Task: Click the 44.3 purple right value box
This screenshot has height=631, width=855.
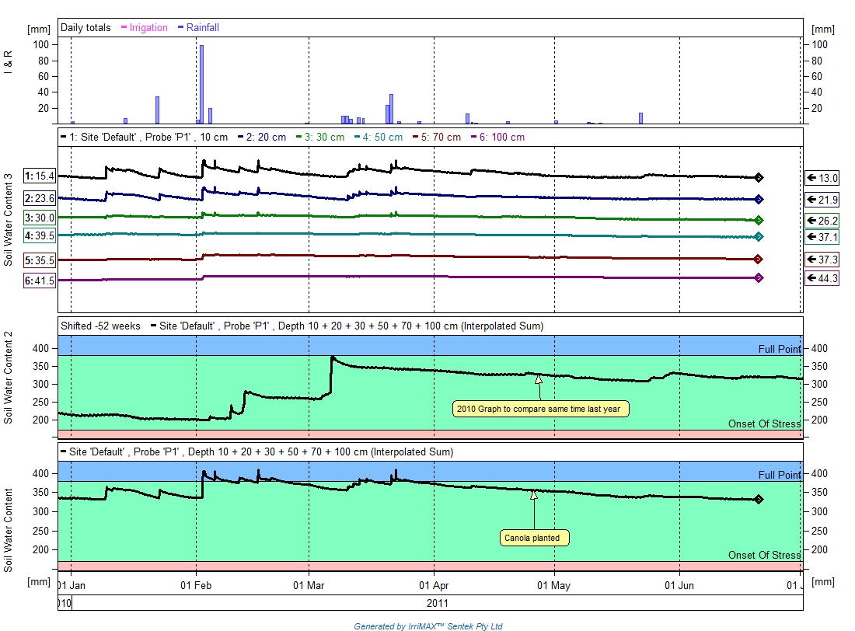Action: click(822, 278)
